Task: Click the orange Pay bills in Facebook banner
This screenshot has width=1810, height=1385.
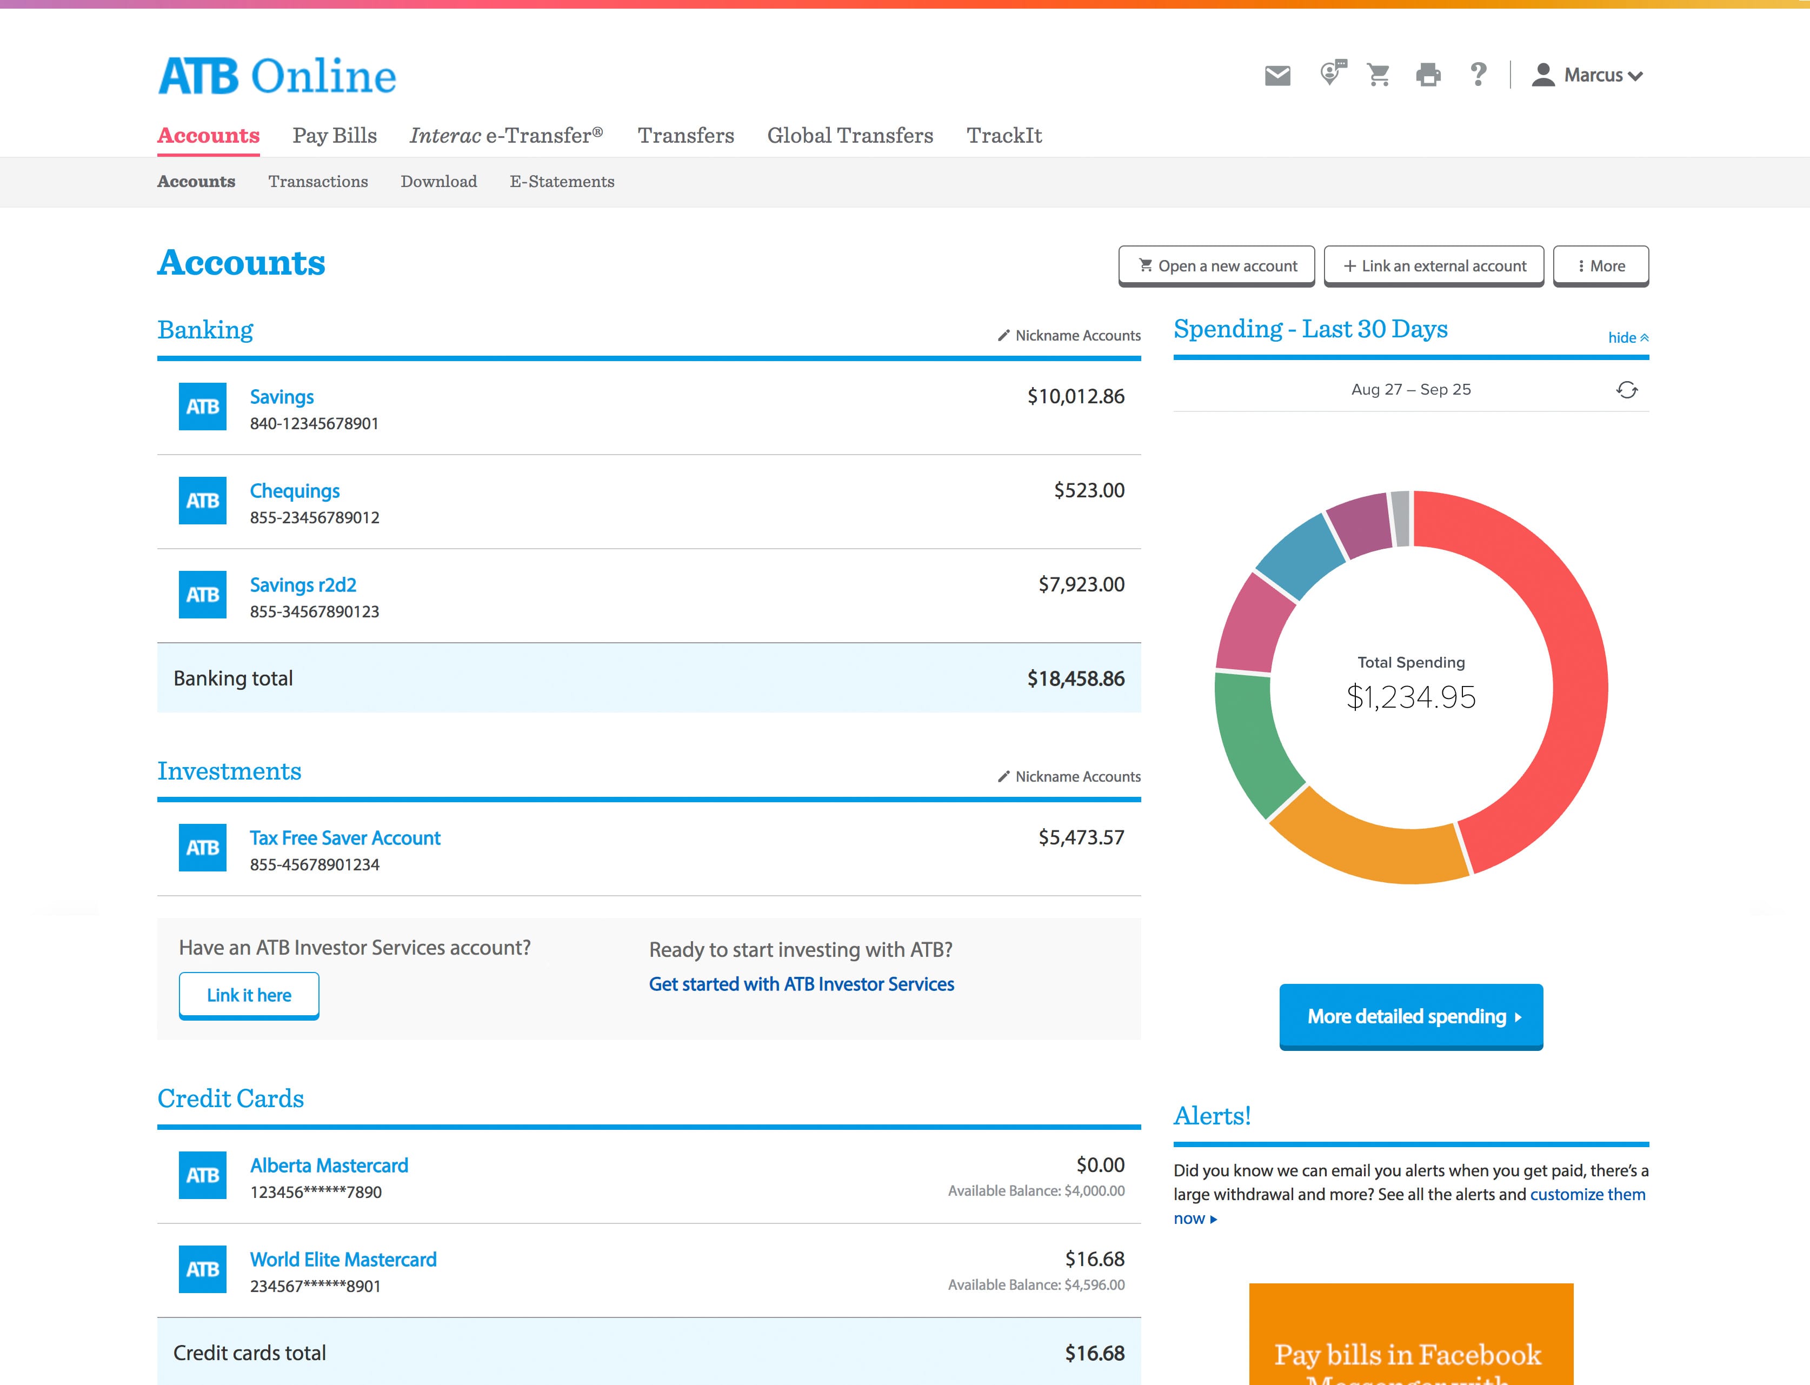Action: point(1411,1334)
